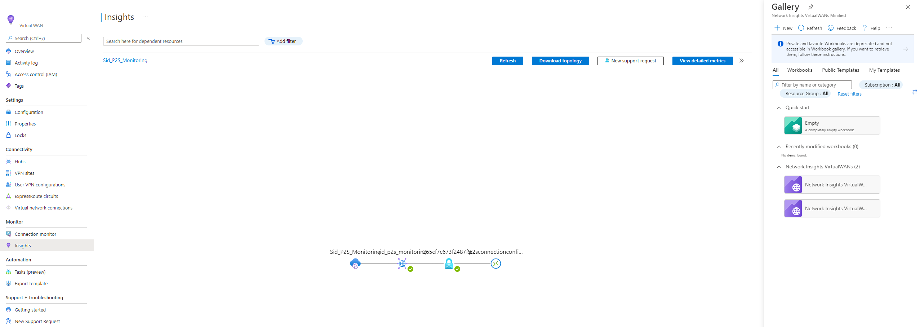This screenshot has height=327, width=920.
Task: Open Overview in the sidebar
Action: tap(24, 51)
